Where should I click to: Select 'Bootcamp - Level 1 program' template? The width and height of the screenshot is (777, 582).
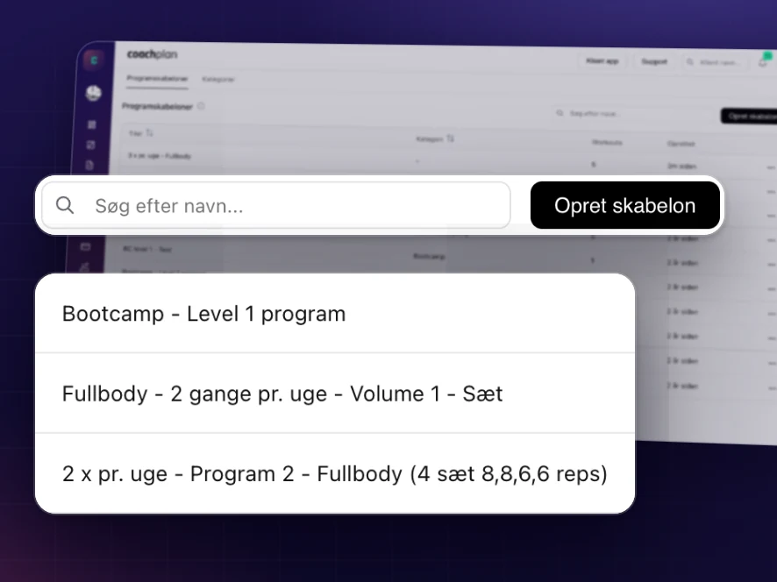[x=335, y=314]
